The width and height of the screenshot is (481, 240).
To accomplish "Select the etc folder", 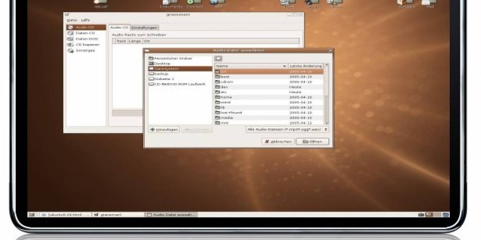I will pos(269,92).
